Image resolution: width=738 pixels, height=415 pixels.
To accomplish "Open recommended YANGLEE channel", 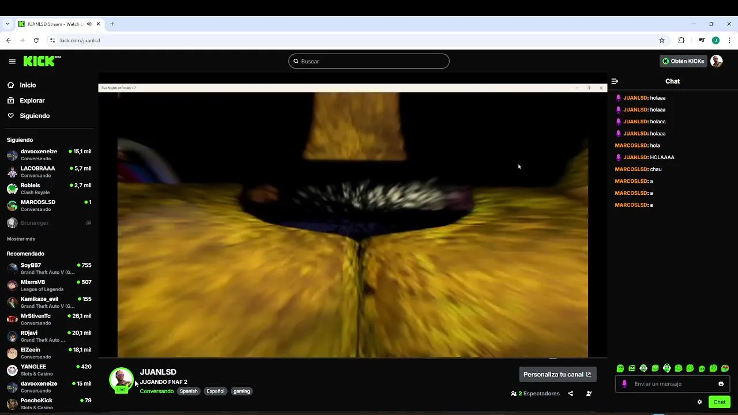I will point(49,370).
